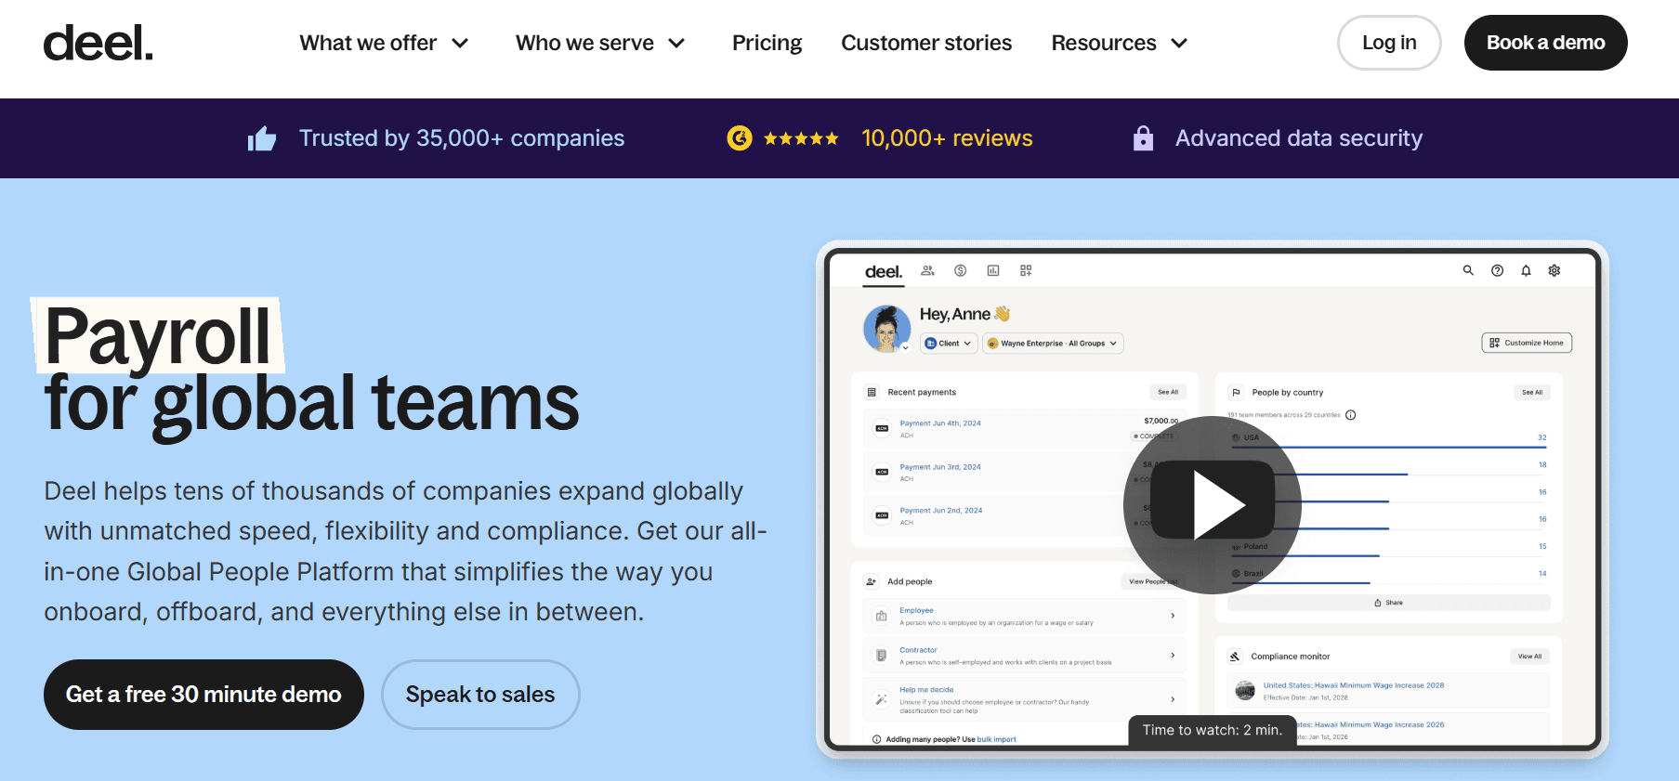This screenshot has height=781, width=1679.
Task: Click the Share button under country chart
Action: 1389,603
